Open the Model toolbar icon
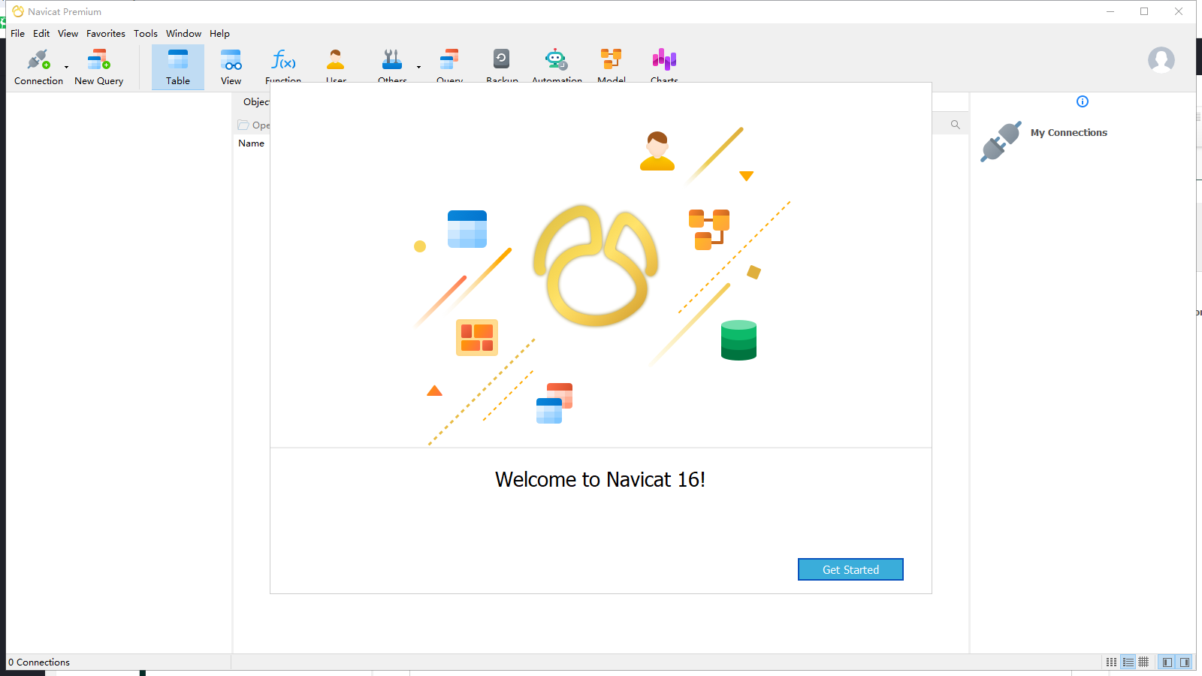 pos(612,59)
